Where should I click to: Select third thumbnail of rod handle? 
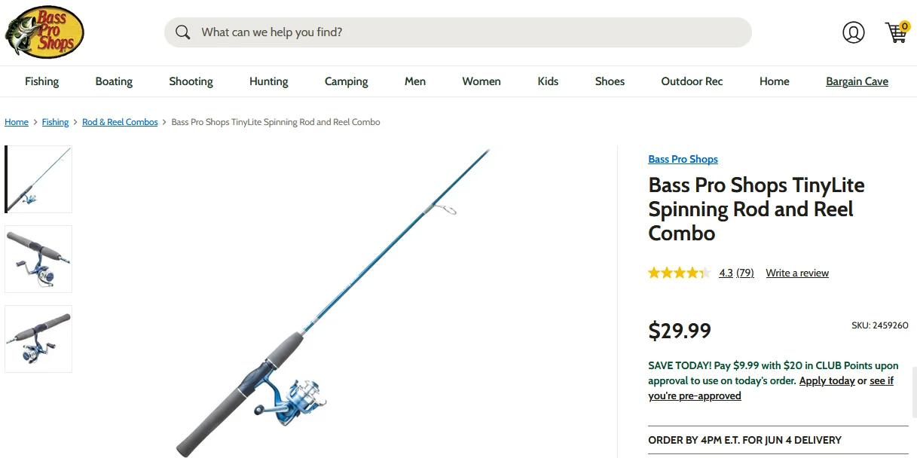[38, 339]
